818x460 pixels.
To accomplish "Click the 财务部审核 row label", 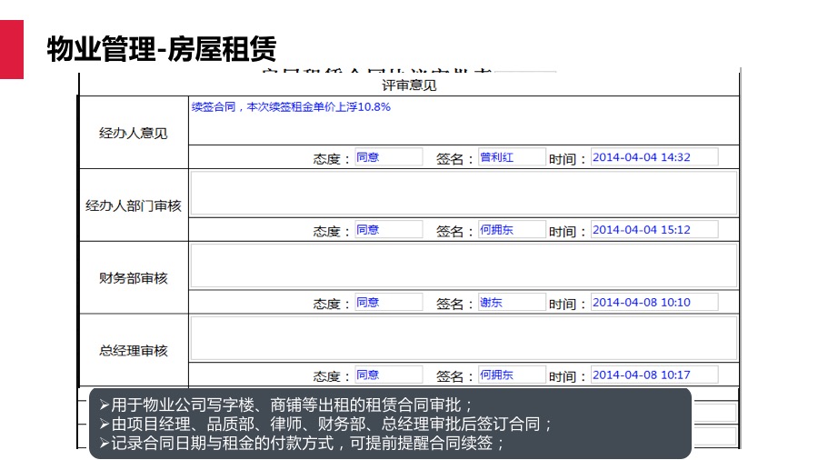I will pyautogui.click(x=134, y=278).
